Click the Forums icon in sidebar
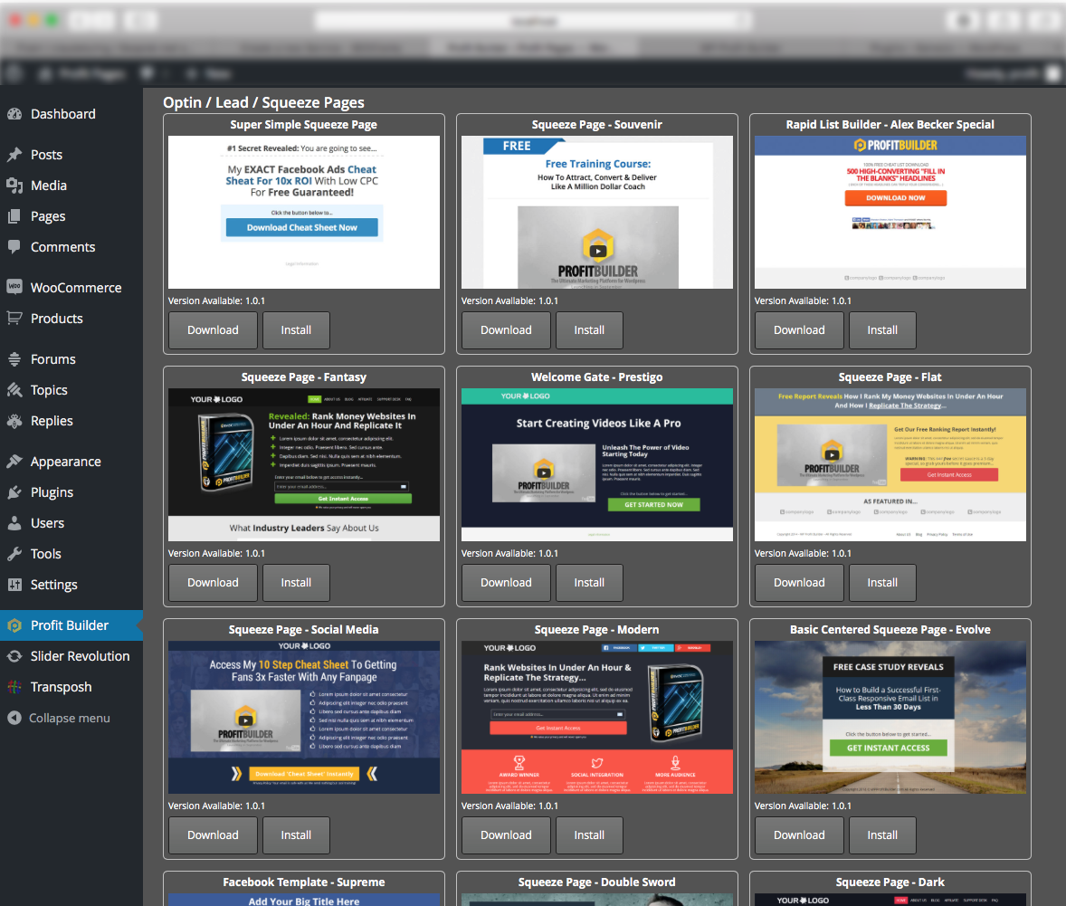 pyautogui.click(x=14, y=359)
